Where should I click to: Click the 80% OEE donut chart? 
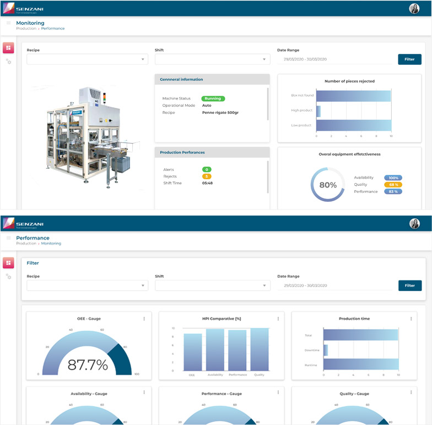pos(328,185)
